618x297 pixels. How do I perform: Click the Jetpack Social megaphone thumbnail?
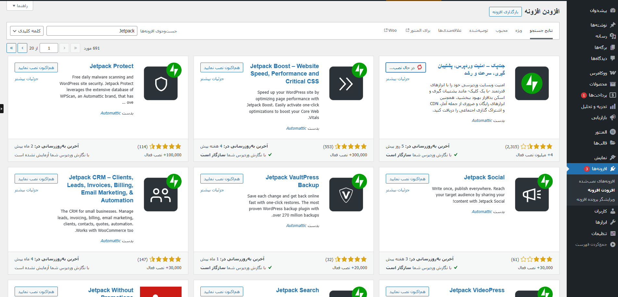pos(532,195)
